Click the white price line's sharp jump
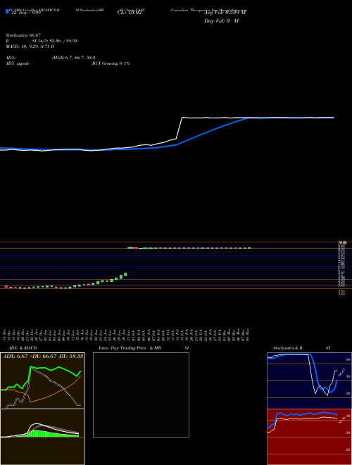The height and width of the screenshot is (465, 352). coord(180,128)
